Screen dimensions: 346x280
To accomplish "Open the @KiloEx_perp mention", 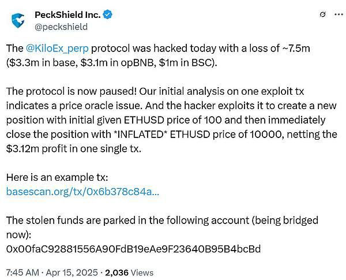I will point(57,48).
